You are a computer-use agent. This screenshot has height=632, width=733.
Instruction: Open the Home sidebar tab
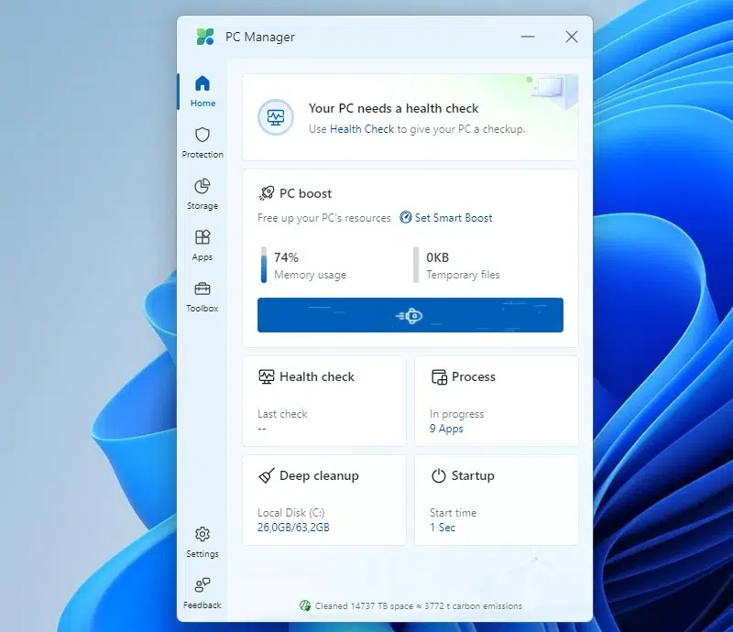coord(202,91)
